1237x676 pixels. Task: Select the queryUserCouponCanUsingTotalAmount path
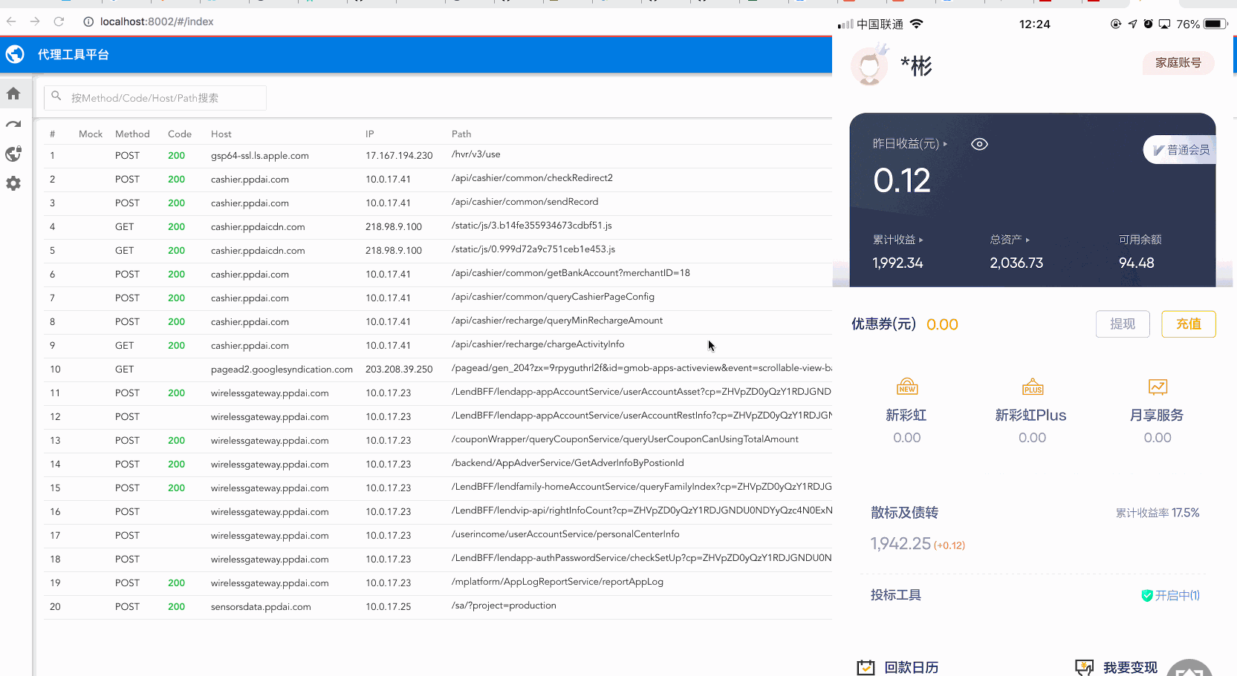point(625,439)
